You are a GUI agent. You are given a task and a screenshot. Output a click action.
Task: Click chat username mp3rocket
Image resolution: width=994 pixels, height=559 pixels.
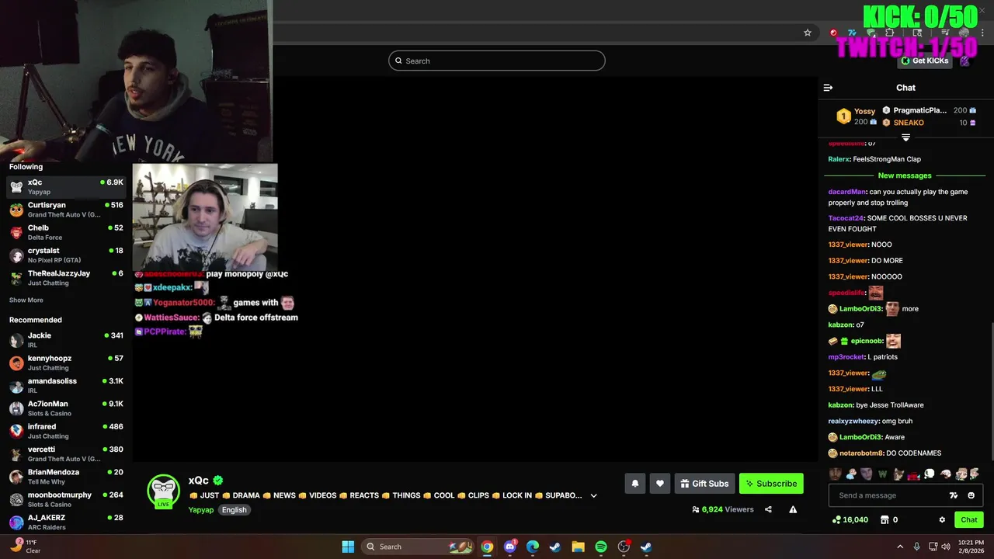tap(846, 357)
